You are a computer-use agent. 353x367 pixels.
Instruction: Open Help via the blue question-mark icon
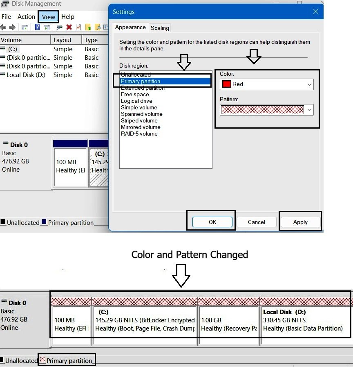[37, 27]
